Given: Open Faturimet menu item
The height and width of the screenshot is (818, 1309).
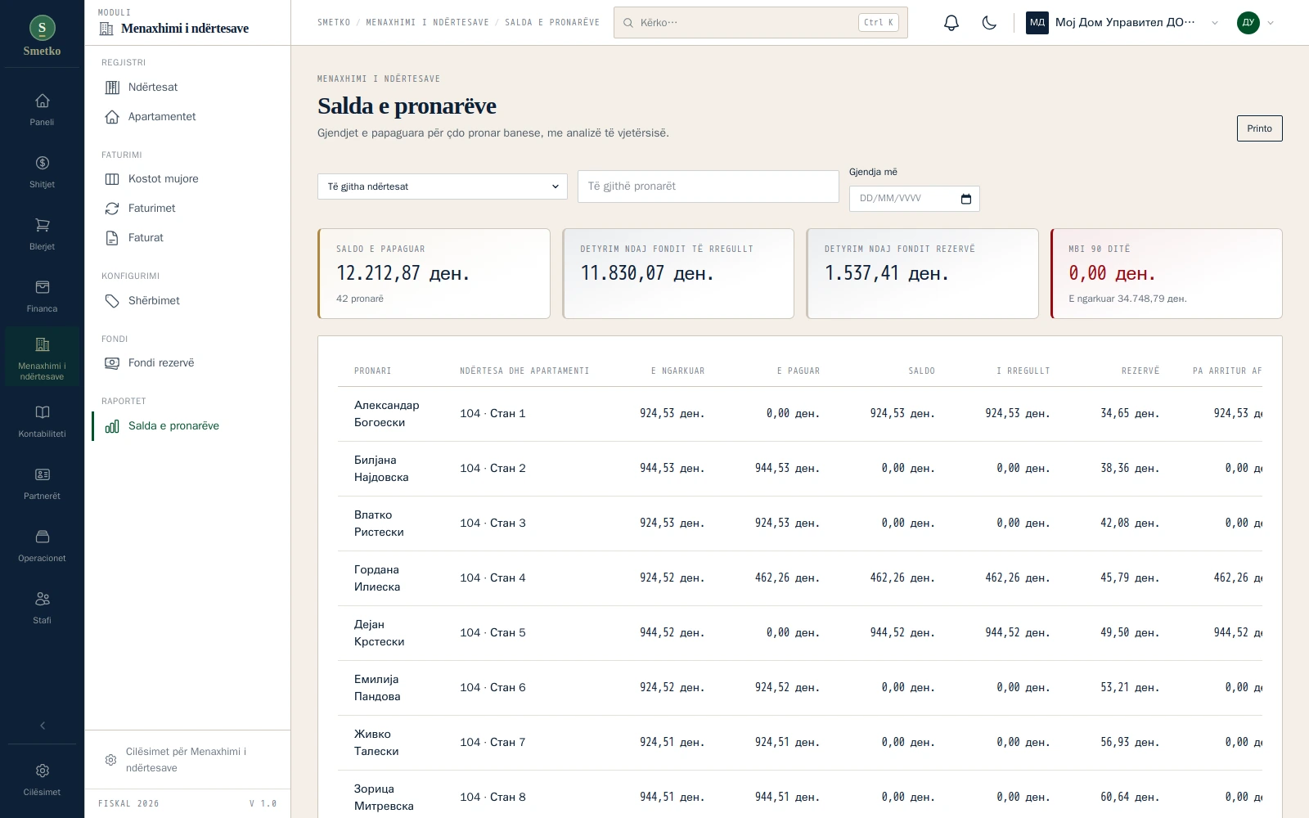Looking at the screenshot, I should click(188, 209).
